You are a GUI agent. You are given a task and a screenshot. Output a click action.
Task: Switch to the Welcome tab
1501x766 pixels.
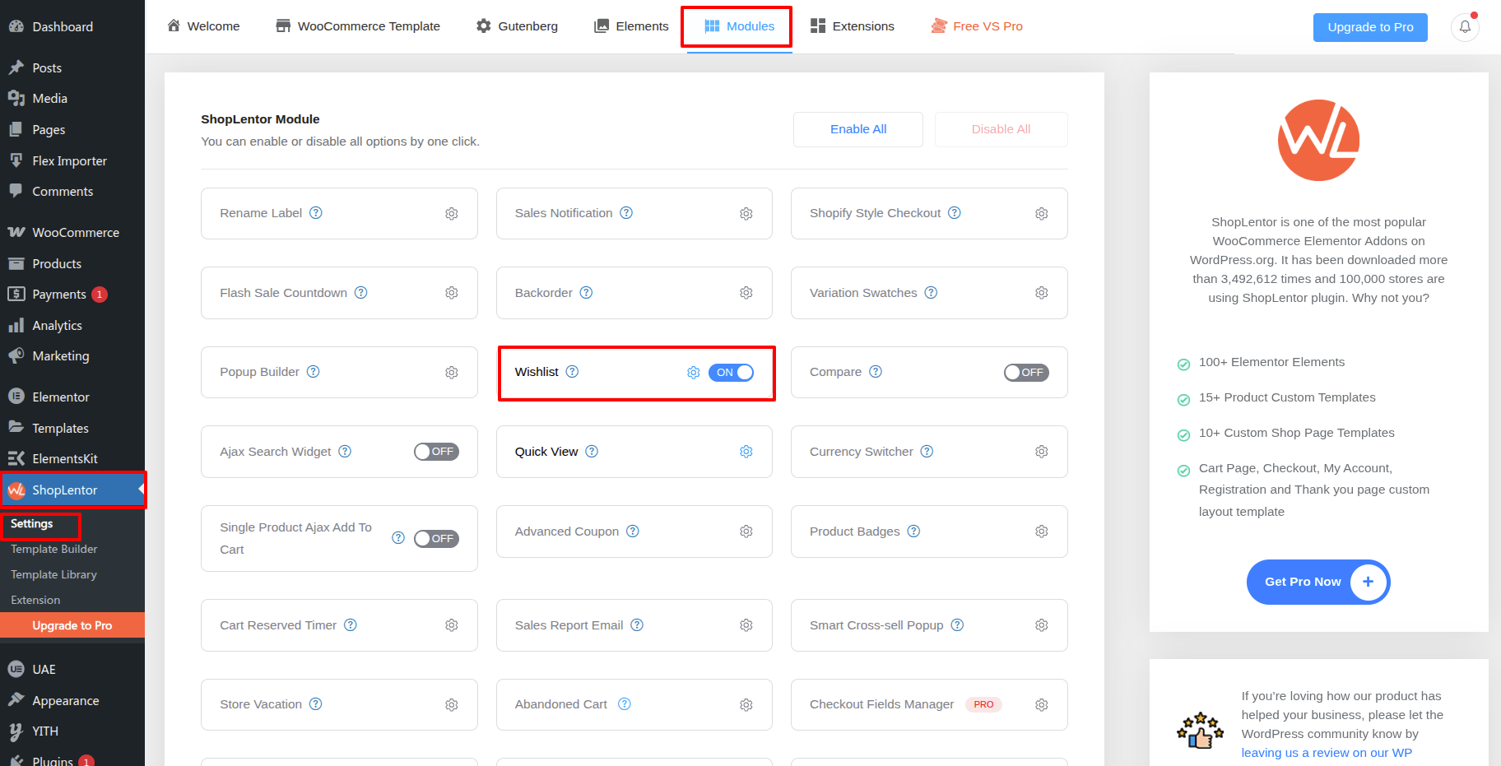[x=203, y=26]
